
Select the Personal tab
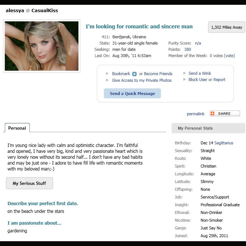pyautogui.click(x=17, y=128)
